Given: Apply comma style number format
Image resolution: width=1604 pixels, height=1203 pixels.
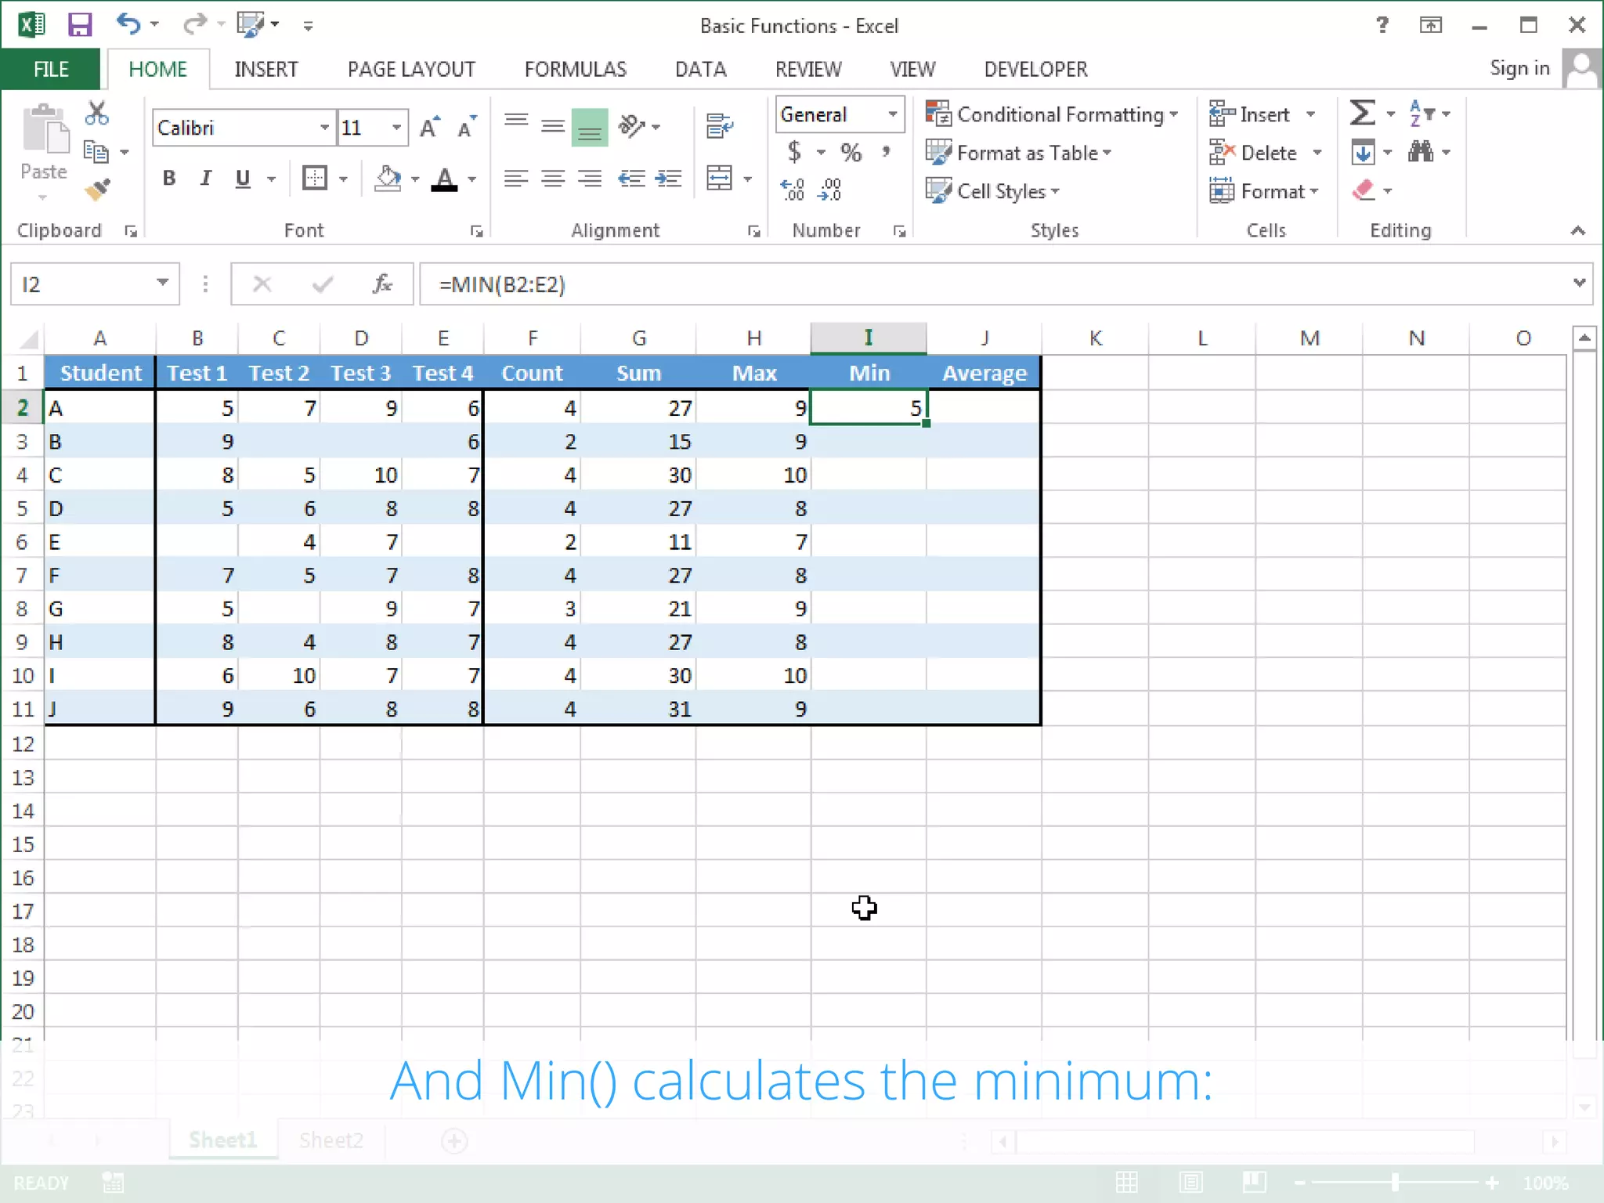Looking at the screenshot, I should 887,151.
